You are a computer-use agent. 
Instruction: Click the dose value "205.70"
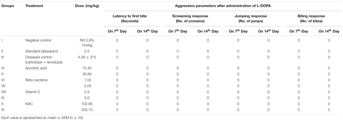(87, 110)
